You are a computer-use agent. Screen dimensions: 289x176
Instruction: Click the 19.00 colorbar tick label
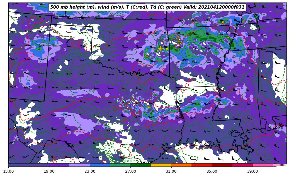click(x=49, y=171)
